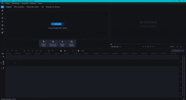Click the microphone record icon in timeline toolbar
This screenshot has width=186, height=100.
65,51
